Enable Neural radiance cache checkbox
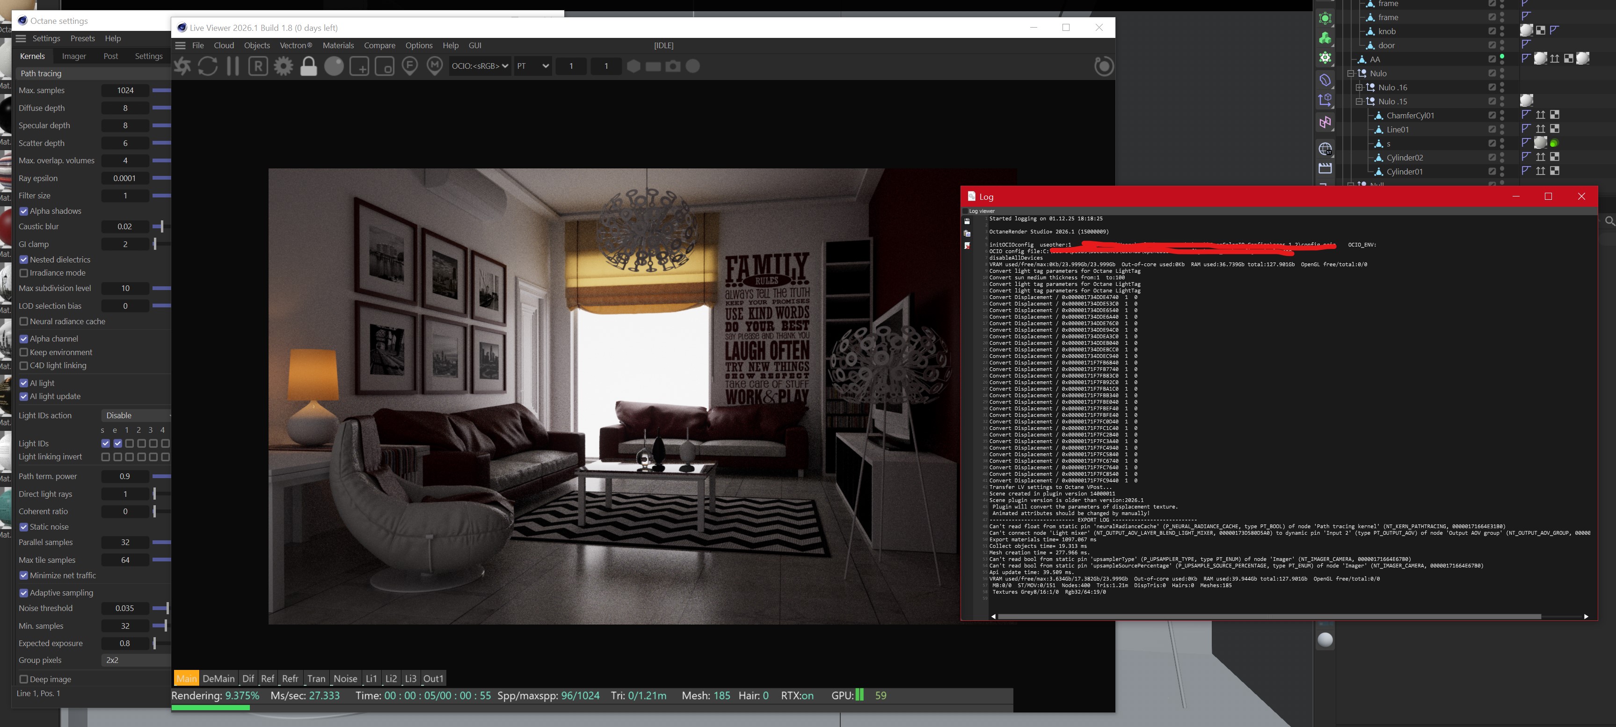 point(24,322)
